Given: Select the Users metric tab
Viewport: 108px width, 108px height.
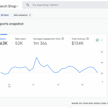Looking at the screenshot, I should (4, 41).
